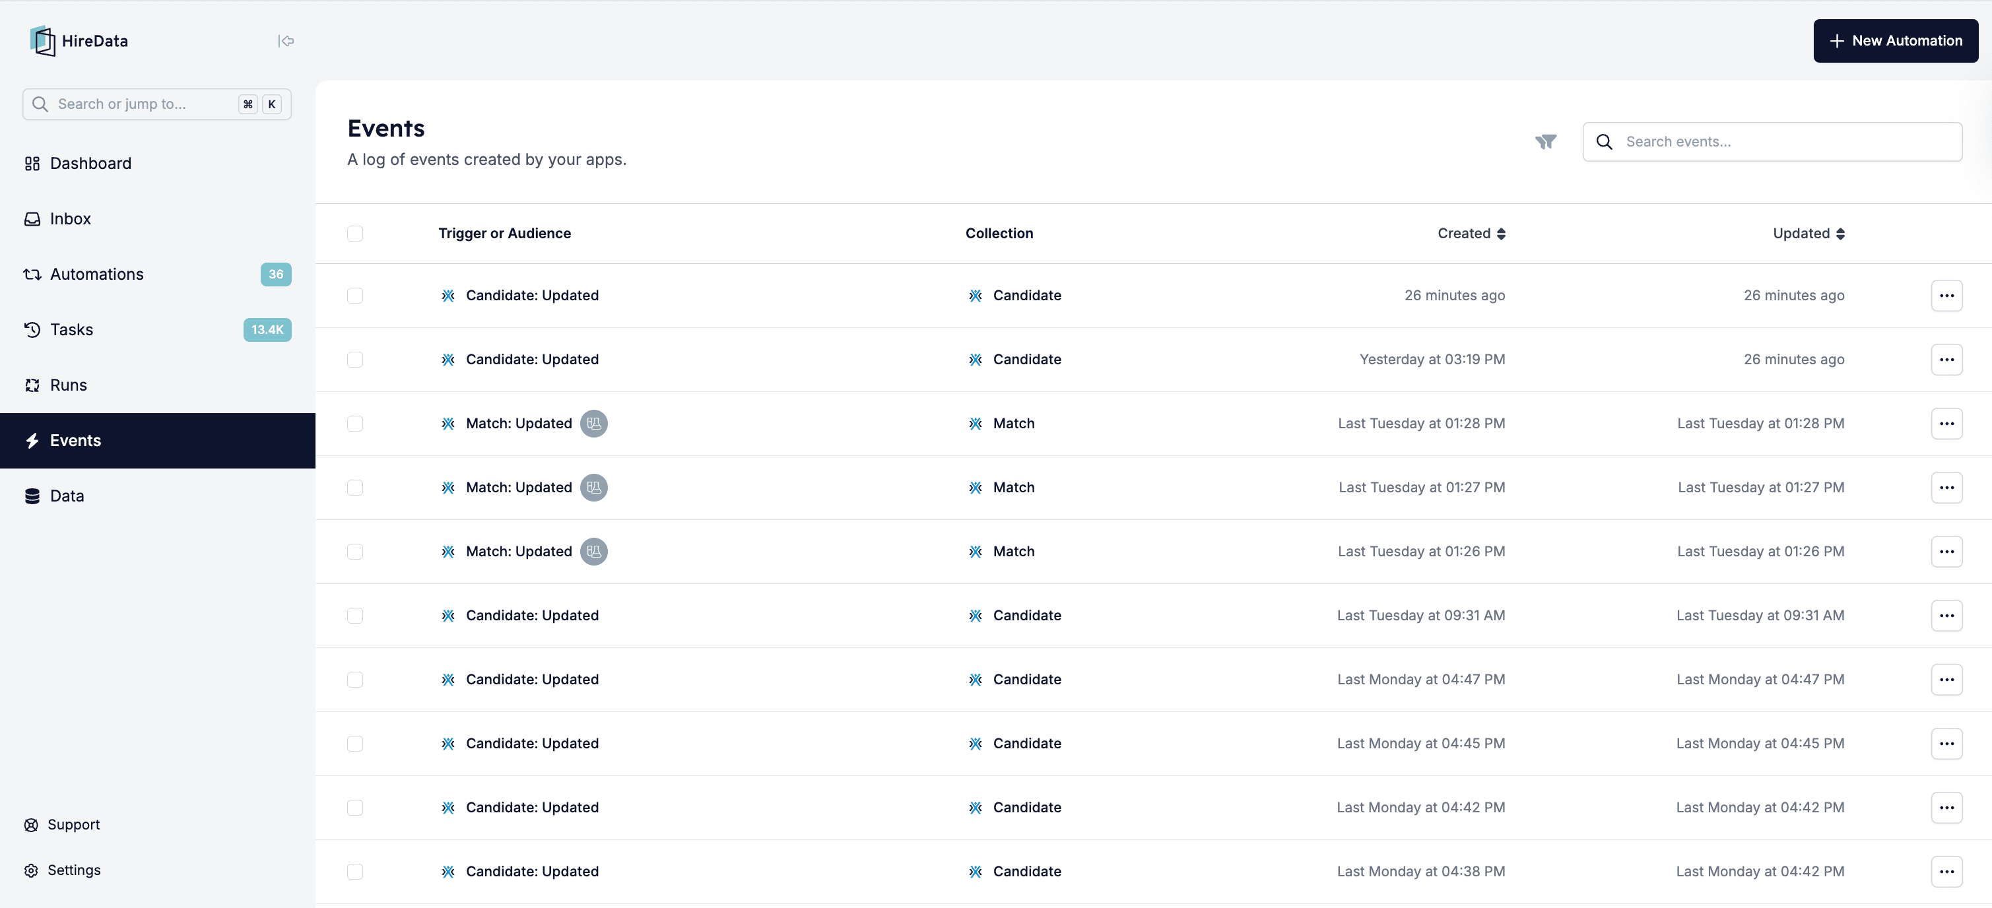Check the row created Yesterday at 03:19 PM

(355, 360)
